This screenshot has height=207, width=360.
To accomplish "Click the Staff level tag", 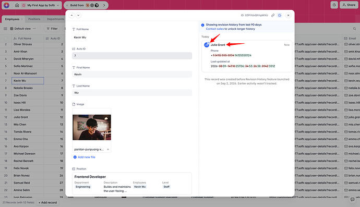I will pyautogui.click(x=166, y=187).
